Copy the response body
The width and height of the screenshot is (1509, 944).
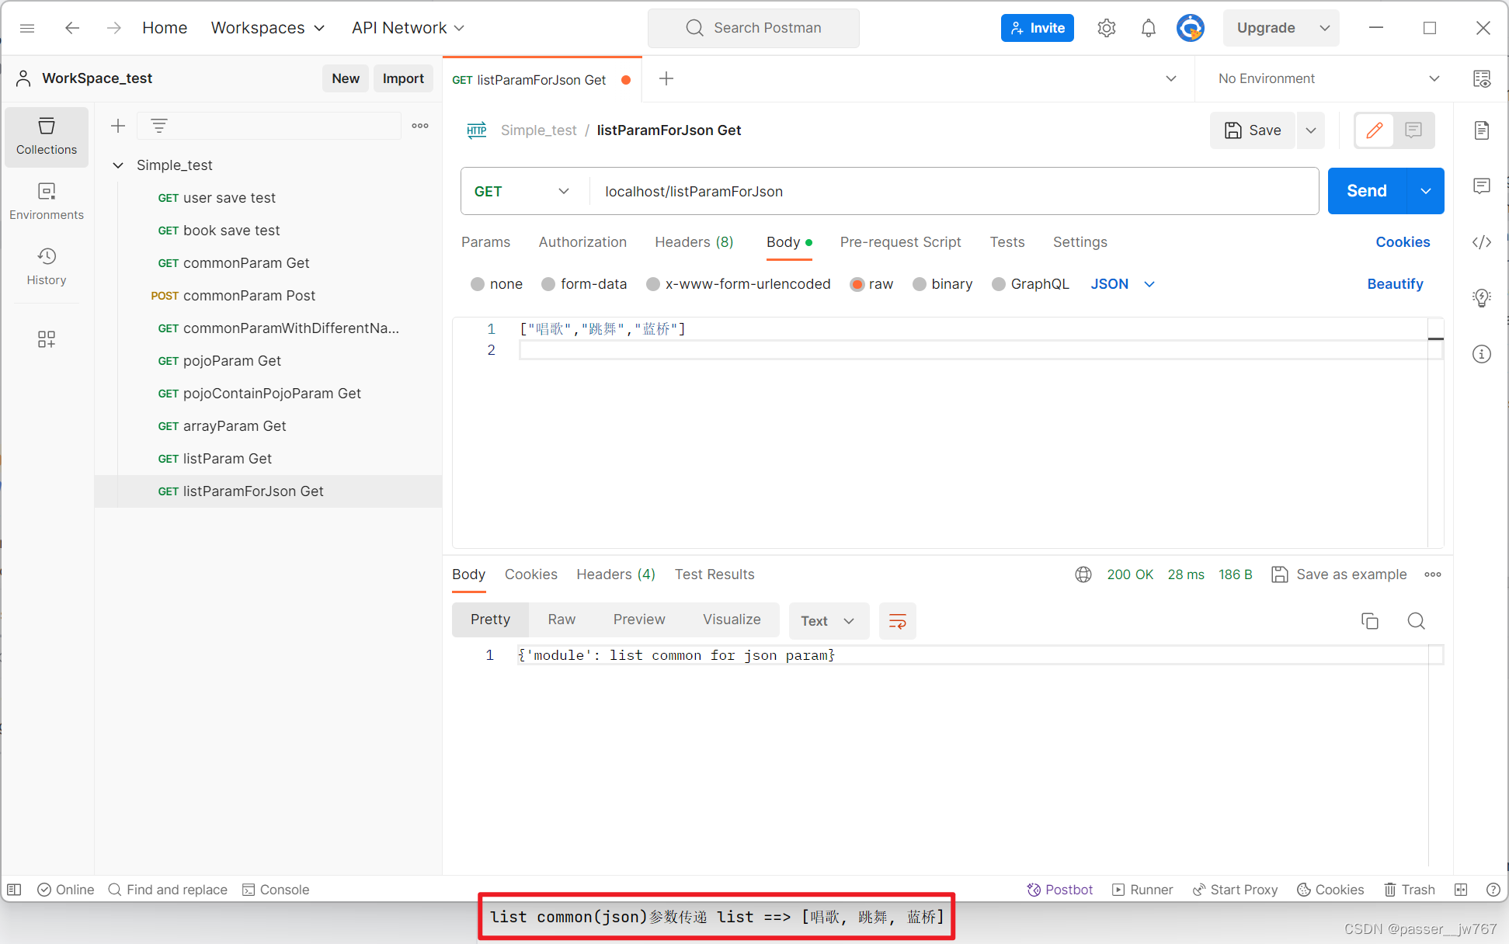click(1370, 621)
